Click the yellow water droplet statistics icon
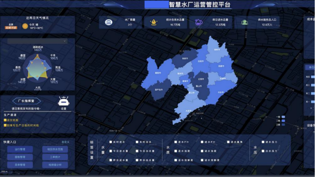 coord(154,22)
